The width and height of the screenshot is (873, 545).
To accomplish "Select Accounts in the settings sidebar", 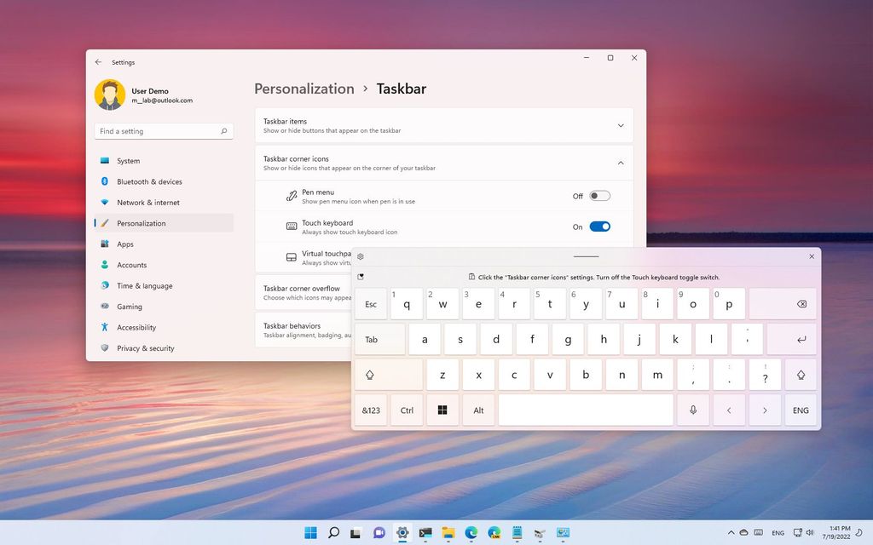I will click(x=130, y=265).
